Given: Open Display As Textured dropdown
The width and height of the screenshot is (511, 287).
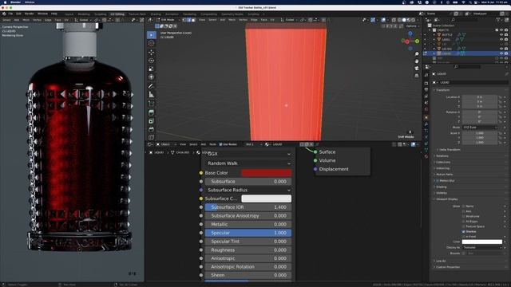Looking at the screenshot, I should click(x=482, y=248).
